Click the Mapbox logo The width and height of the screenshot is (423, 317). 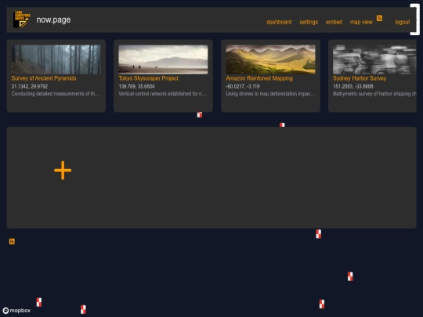click(x=16, y=311)
